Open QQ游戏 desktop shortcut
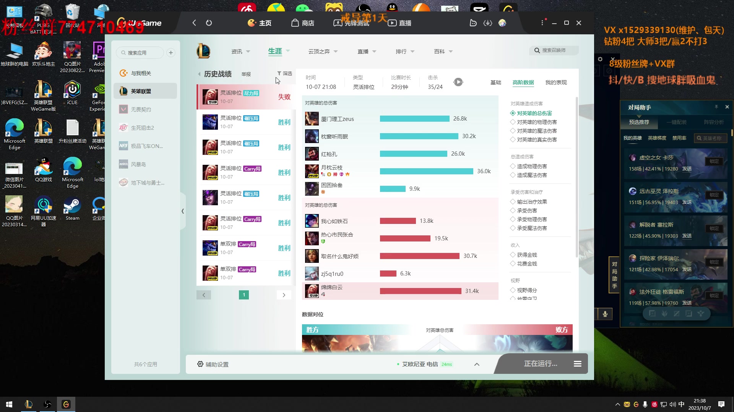This screenshot has width=734, height=412. pos(44,170)
